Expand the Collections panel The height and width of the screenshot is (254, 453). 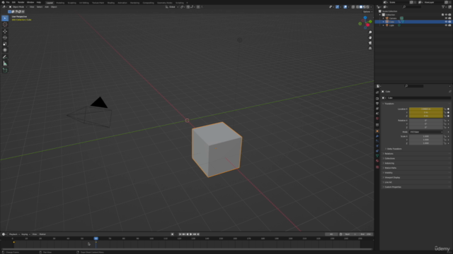389,158
